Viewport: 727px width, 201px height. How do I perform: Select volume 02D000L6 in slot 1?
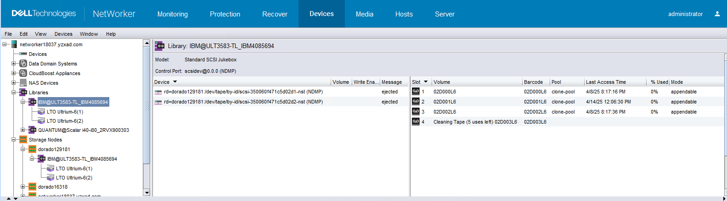tap(445, 92)
